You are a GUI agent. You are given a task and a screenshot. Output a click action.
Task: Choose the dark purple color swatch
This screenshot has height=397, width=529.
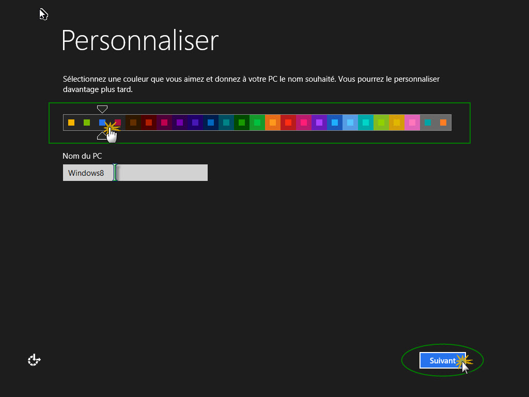(180, 123)
